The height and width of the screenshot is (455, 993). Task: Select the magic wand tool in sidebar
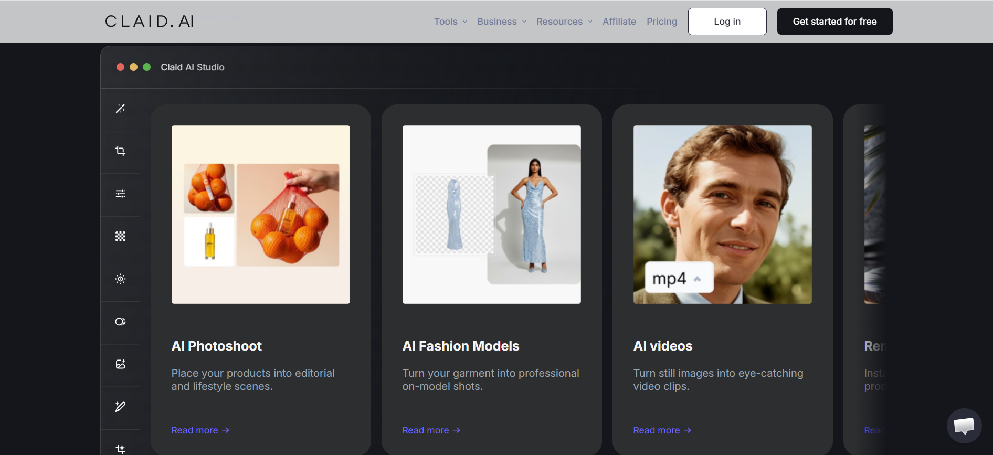pyautogui.click(x=120, y=109)
